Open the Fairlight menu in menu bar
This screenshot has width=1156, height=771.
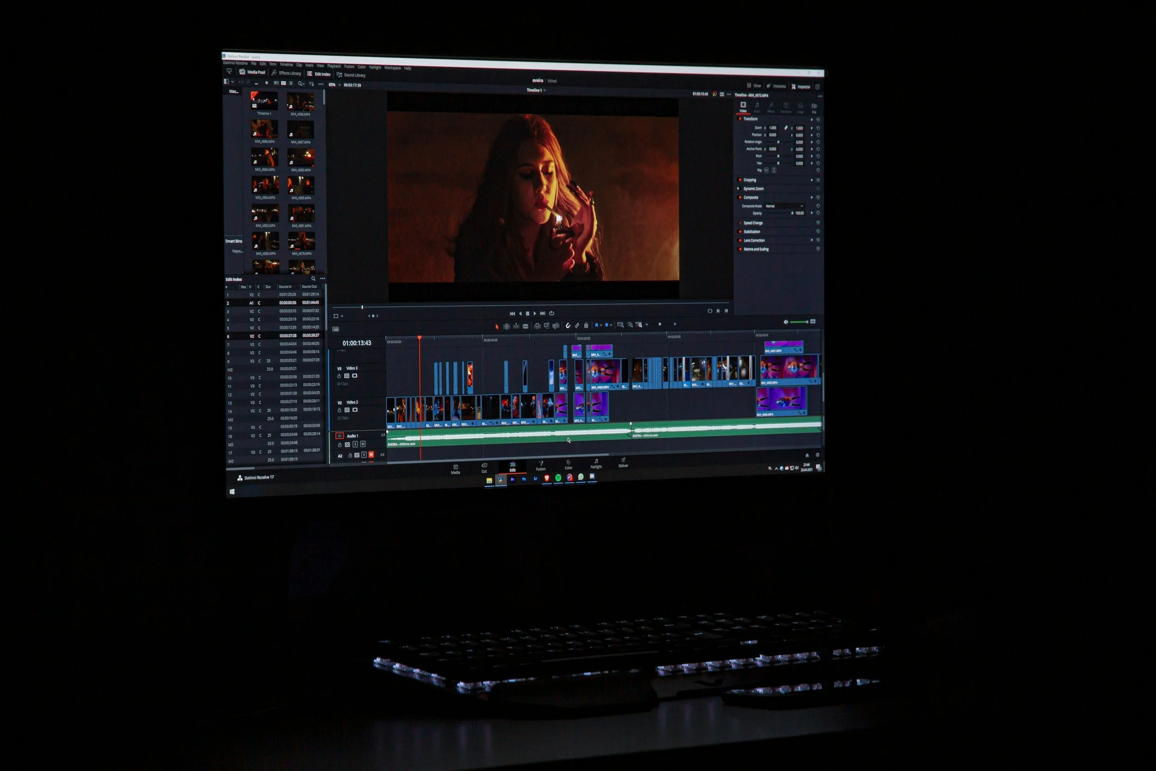click(x=375, y=67)
